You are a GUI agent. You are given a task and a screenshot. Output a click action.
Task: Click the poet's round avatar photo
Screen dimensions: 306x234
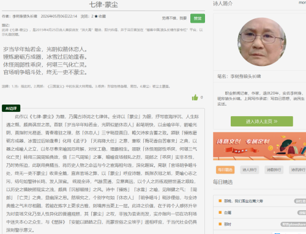tap(262, 42)
